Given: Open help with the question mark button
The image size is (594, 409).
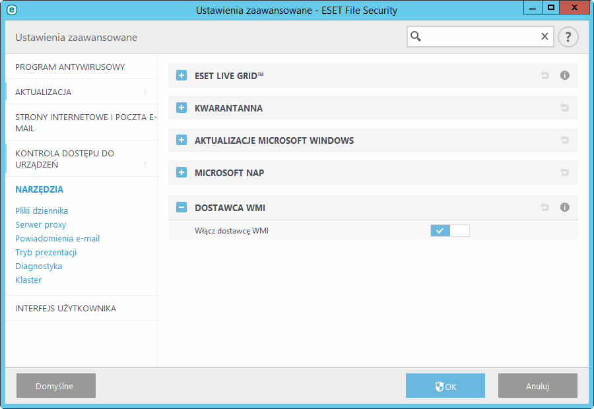Looking at the screenshot, I should click(568, 37).
